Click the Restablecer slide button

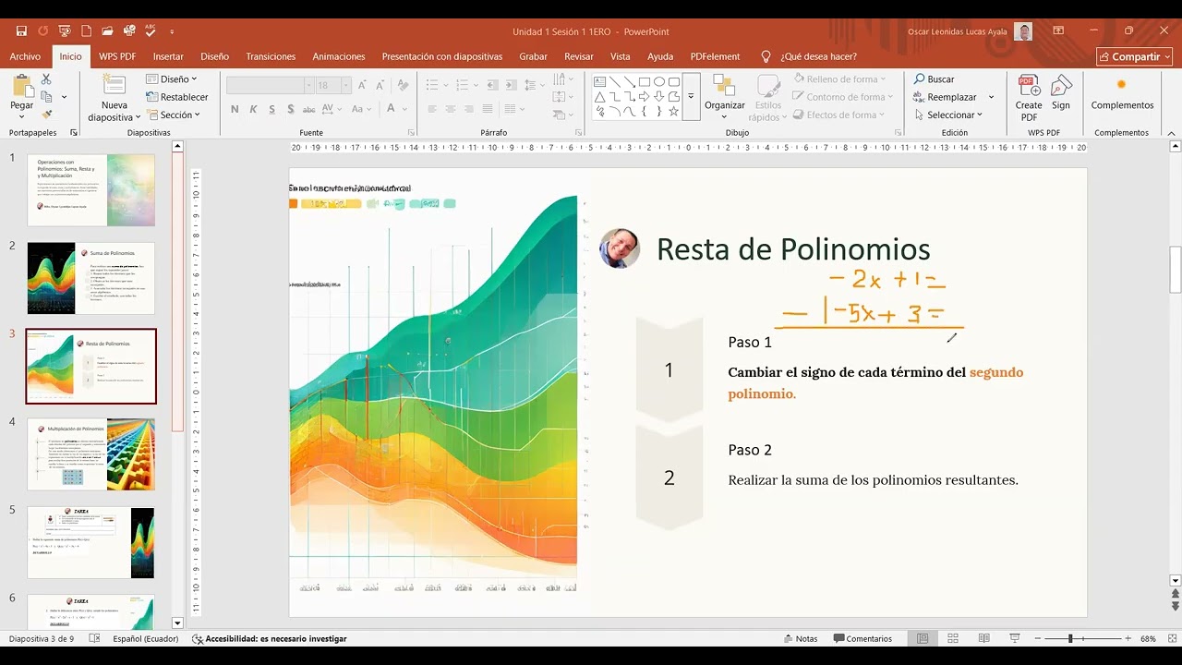(x=177, y=97)
